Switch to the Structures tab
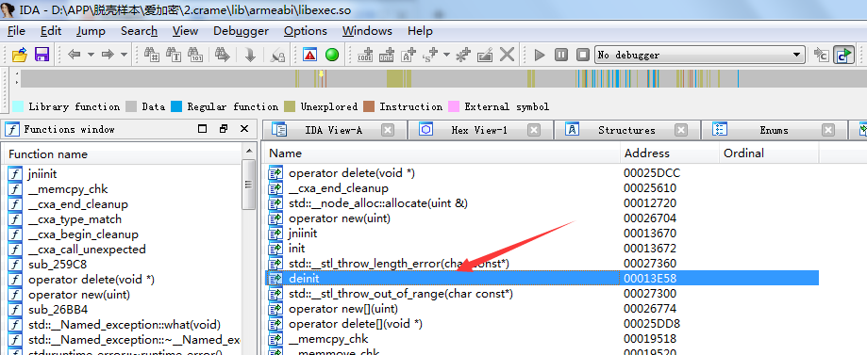Screen dimensions: 867x355 point(626,130)
